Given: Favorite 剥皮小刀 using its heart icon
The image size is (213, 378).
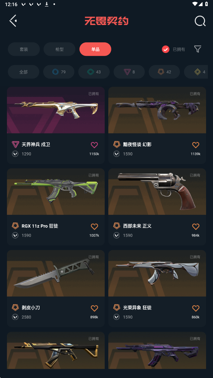Looking at the screenshot, I should pyautogui.click(x=94, y=308).
